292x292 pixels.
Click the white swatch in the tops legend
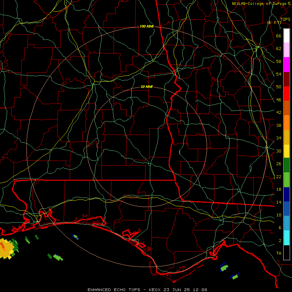(x=286, y=36)
